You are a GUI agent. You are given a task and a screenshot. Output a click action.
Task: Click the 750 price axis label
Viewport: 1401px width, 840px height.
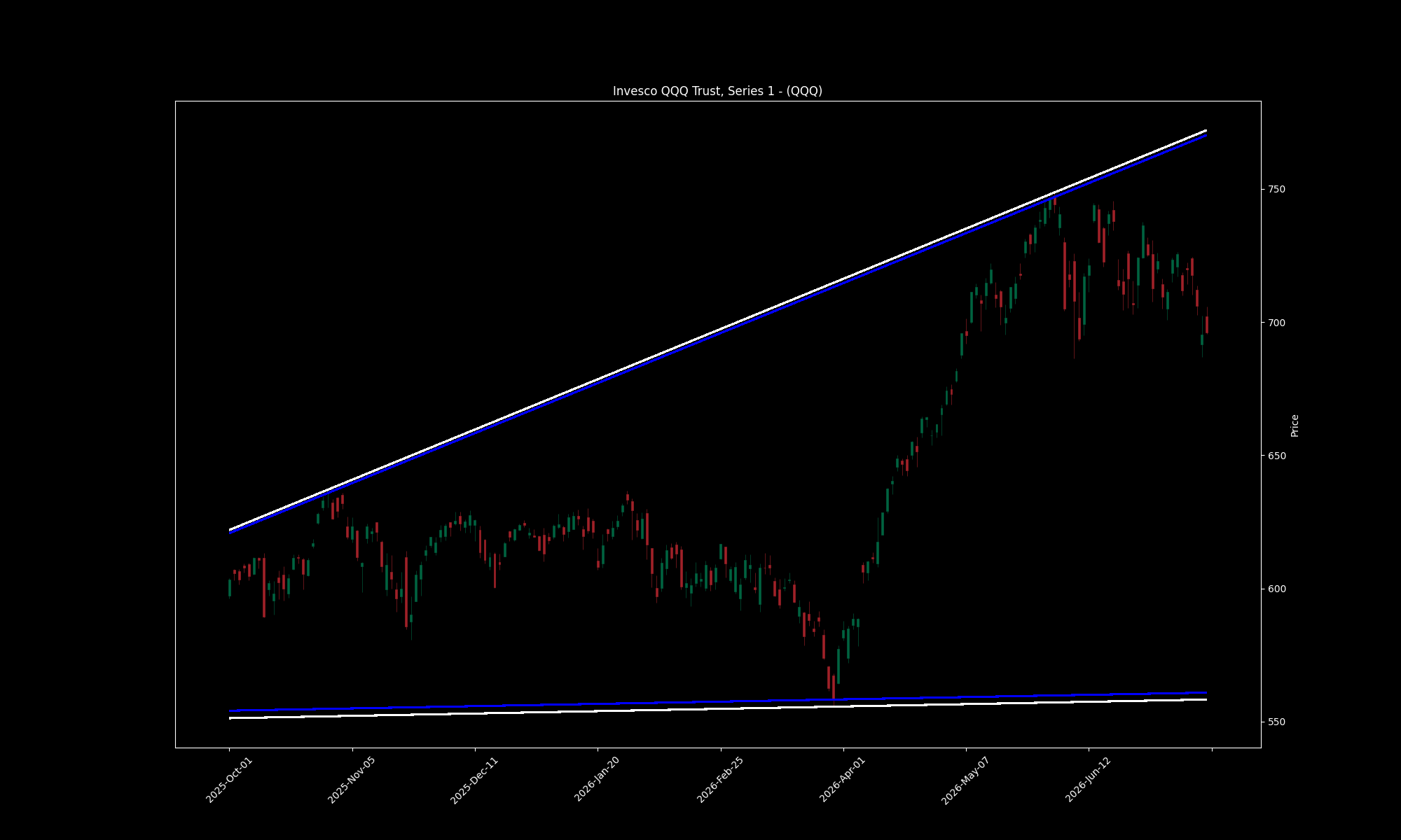[x=1276, y=190]
